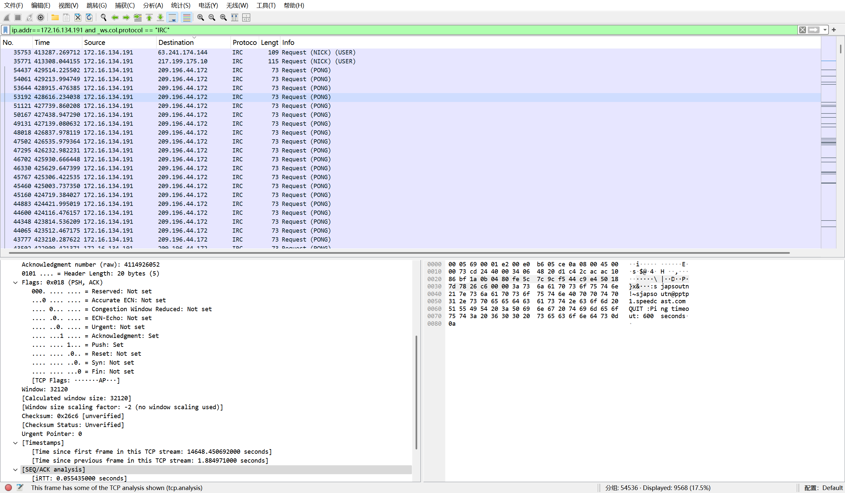845x493 pixels.
Task: Toggle packet list colorization
Action: tap(186, 17)
